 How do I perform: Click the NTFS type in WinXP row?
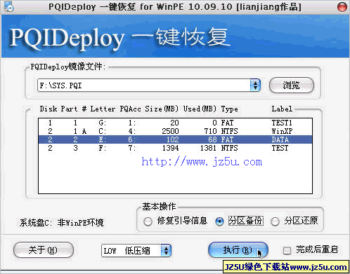tap(229, 131)
